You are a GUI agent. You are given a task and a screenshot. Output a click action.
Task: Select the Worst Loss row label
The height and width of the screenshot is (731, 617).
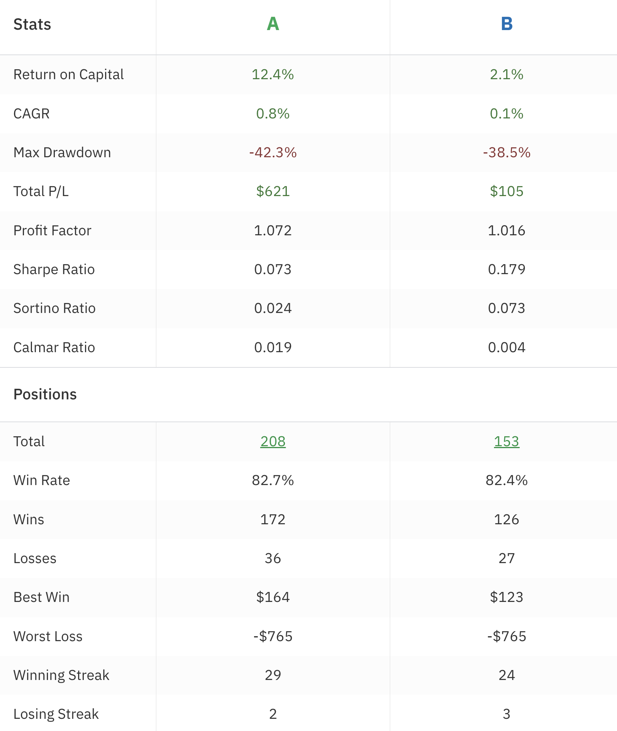click(48, 637)
